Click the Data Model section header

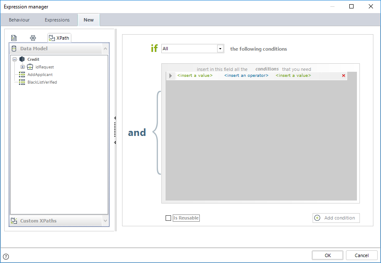tap(59, 49)
